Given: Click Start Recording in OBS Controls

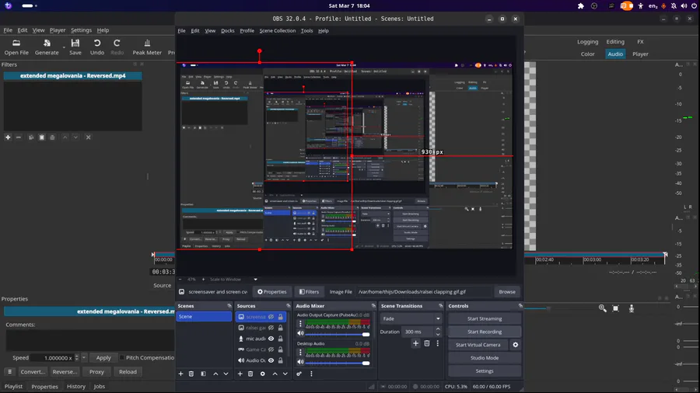Looking at the screenshot, I should 485,332.
